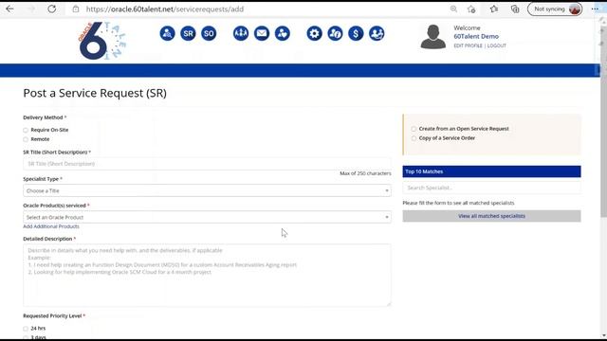This screenshot has width=607, height=341.
Task: Open the three-people team icon
Action: (241, 34)
